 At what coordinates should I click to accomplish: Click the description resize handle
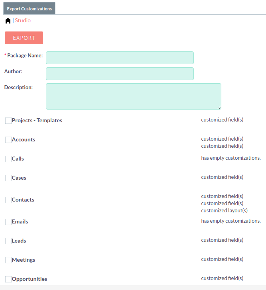coord(219,107)
